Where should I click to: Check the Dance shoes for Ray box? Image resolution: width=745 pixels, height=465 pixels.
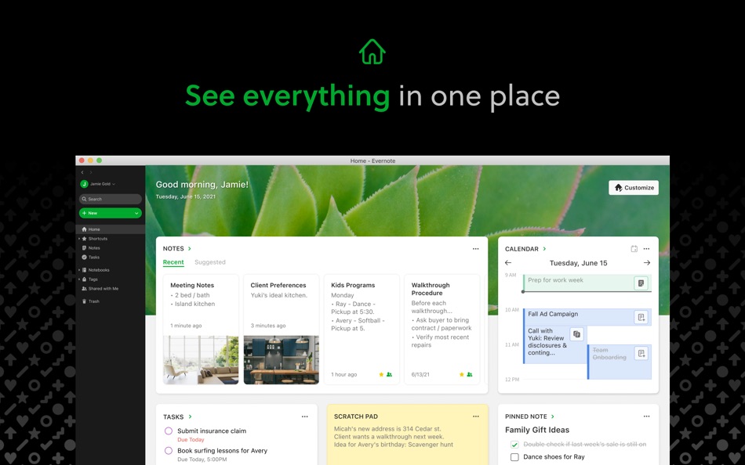pos(514,457)
